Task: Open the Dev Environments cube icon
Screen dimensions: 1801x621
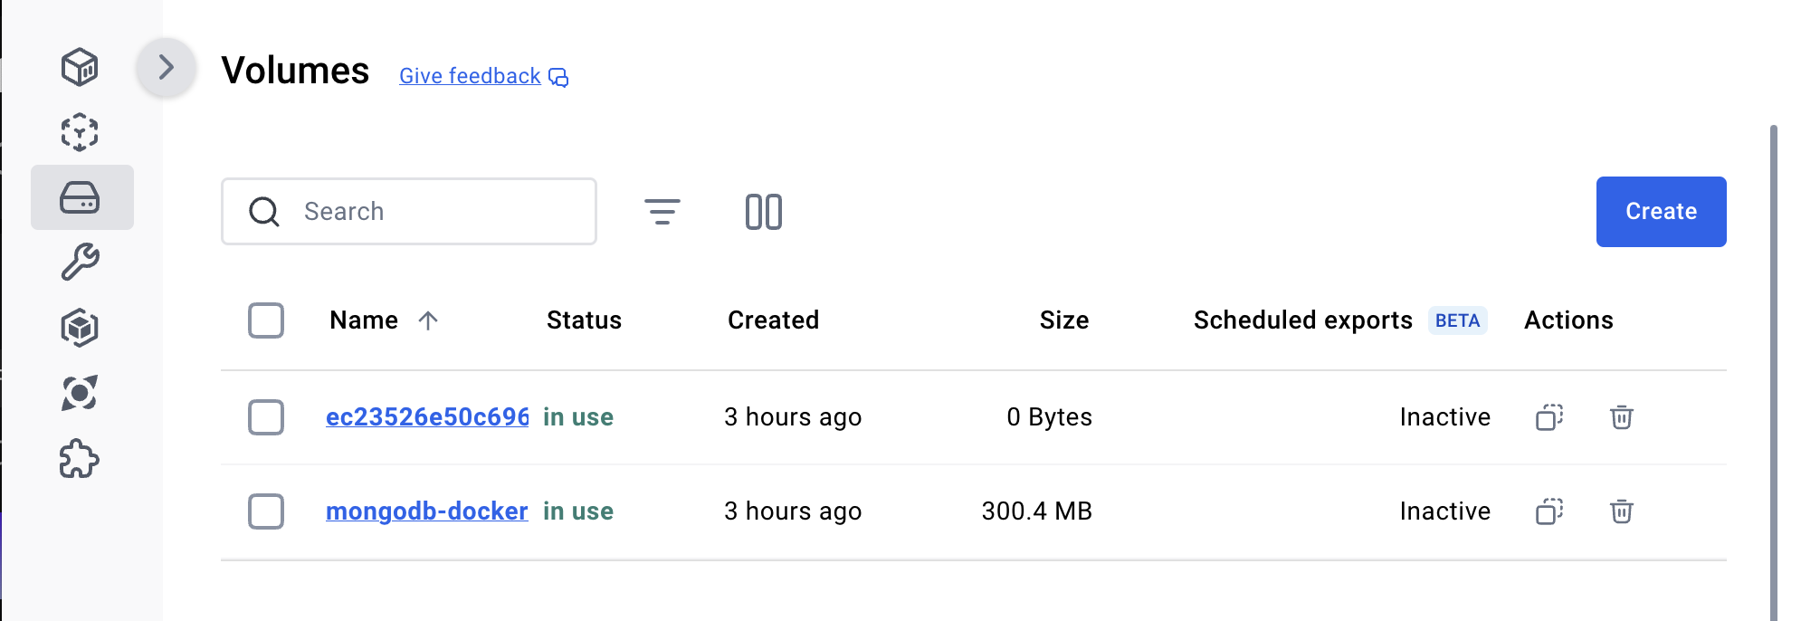Action: click(80, 328)
